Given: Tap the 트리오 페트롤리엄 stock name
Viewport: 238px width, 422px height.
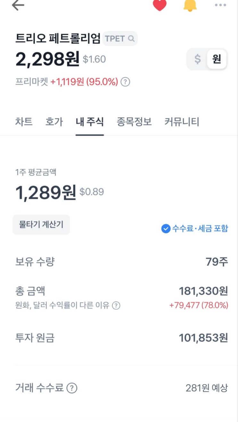Looking at the screenshot, I should tap(58, 38).
